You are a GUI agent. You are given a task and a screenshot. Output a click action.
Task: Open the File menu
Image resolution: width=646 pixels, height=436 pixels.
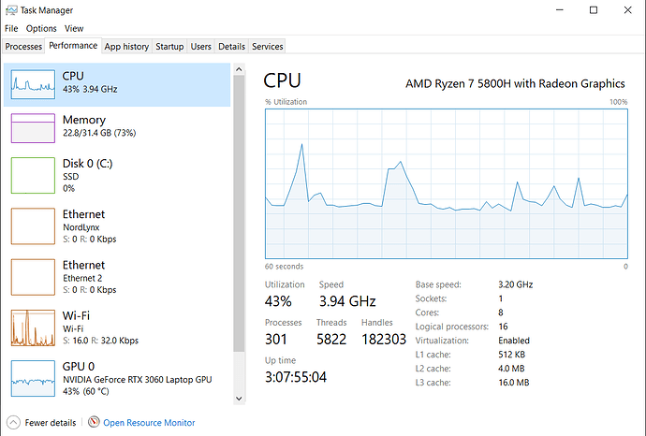click(x=11, y=28)
